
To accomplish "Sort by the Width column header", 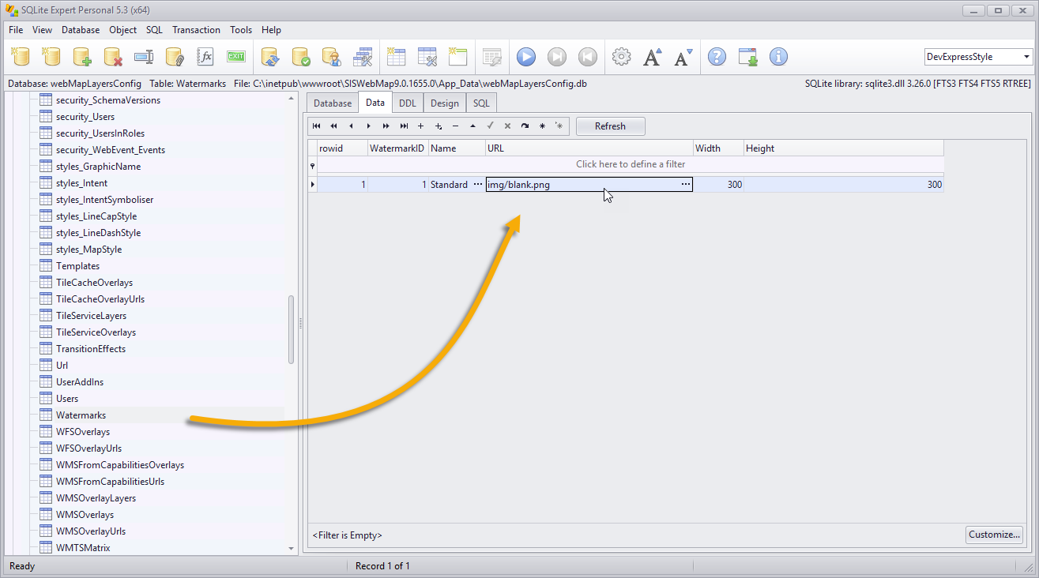I will coord(718,148).
